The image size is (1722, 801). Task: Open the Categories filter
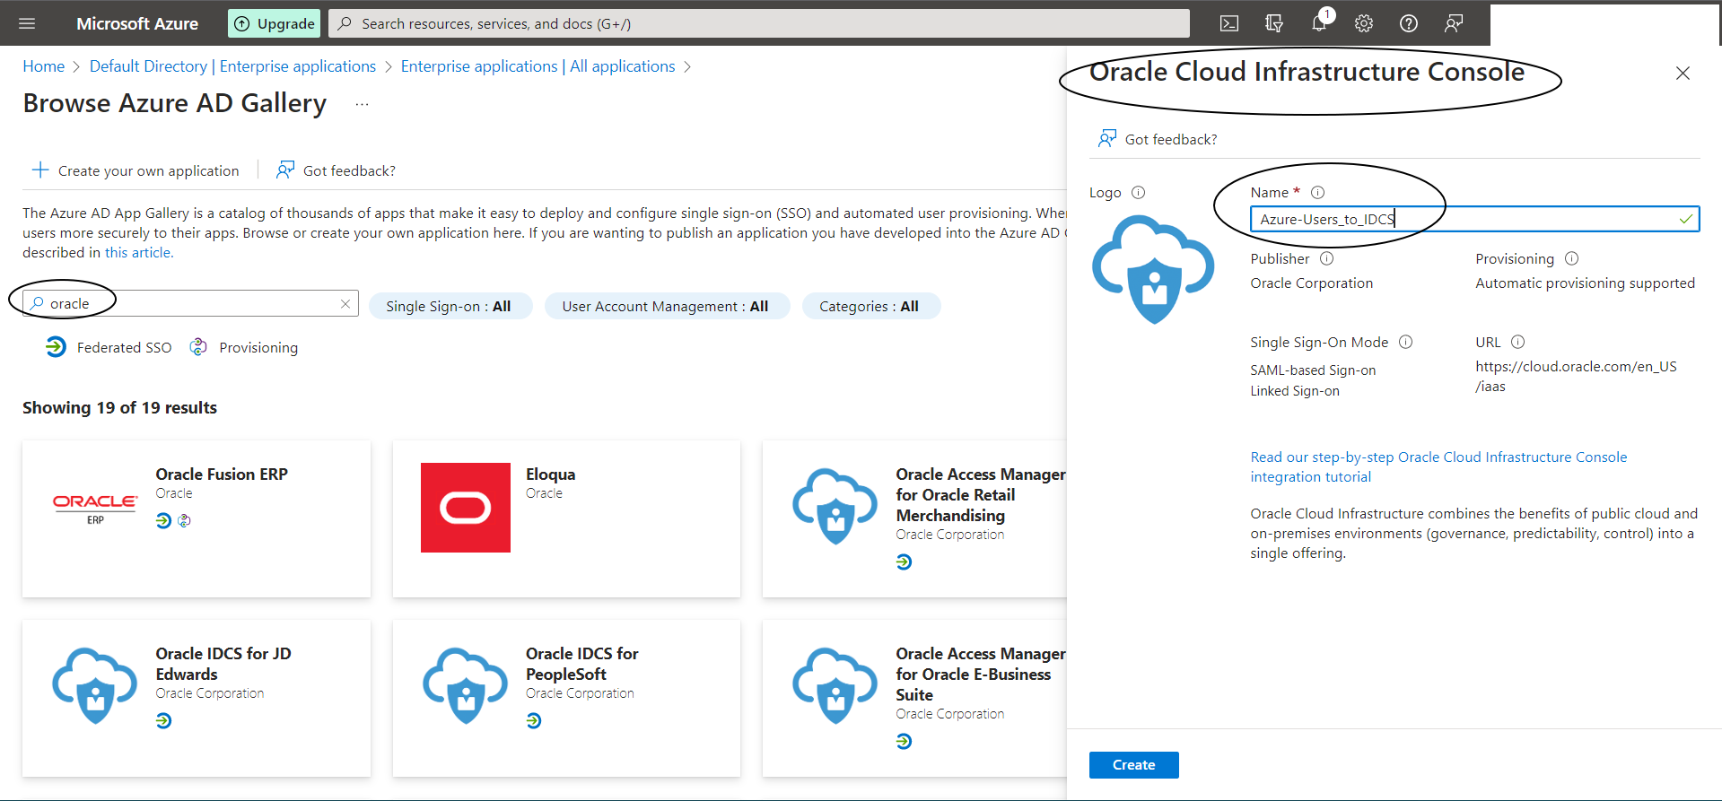(x=870, y=307)
